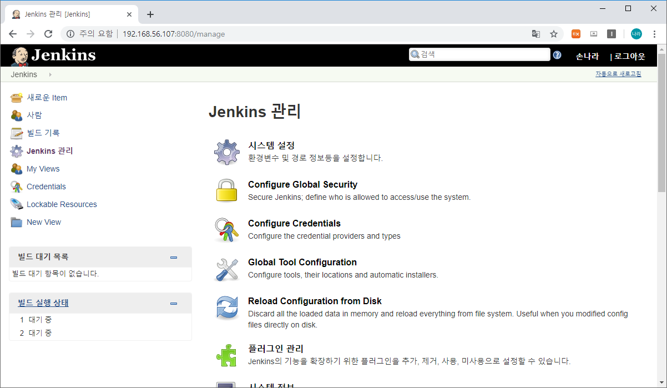This screenshot has height=388, width=667.
Task: Click the browser address bar URL
Action: pyautogui.click(x=174, y=34)
